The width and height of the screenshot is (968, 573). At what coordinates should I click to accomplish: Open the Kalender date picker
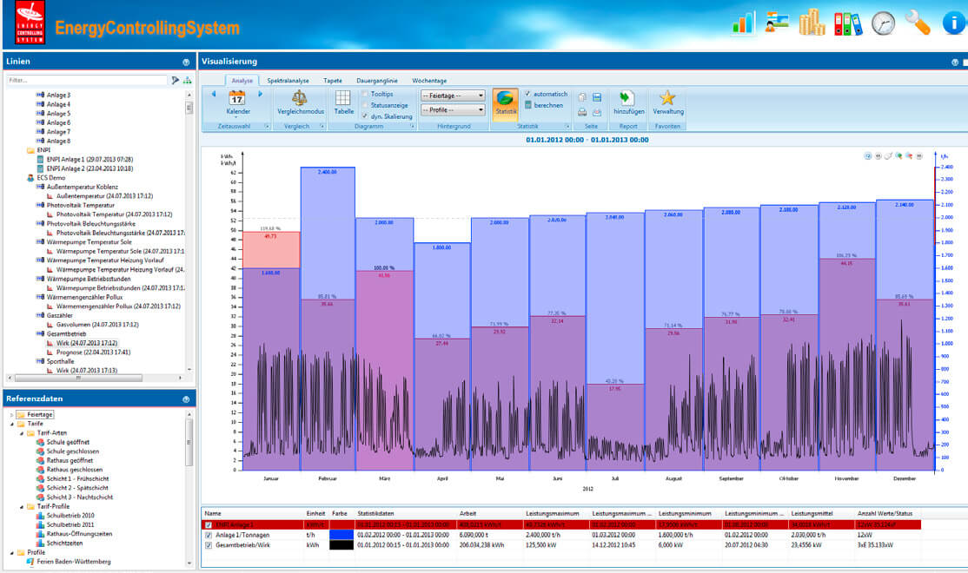tap(237, 101)
